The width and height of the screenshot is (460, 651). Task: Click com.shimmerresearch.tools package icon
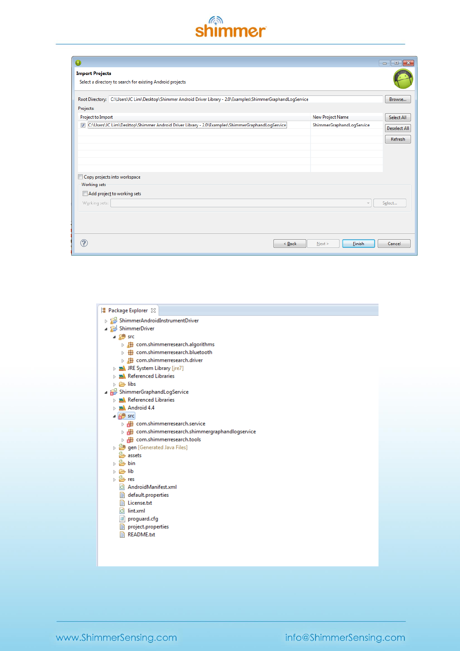click(x=131, y=440)
